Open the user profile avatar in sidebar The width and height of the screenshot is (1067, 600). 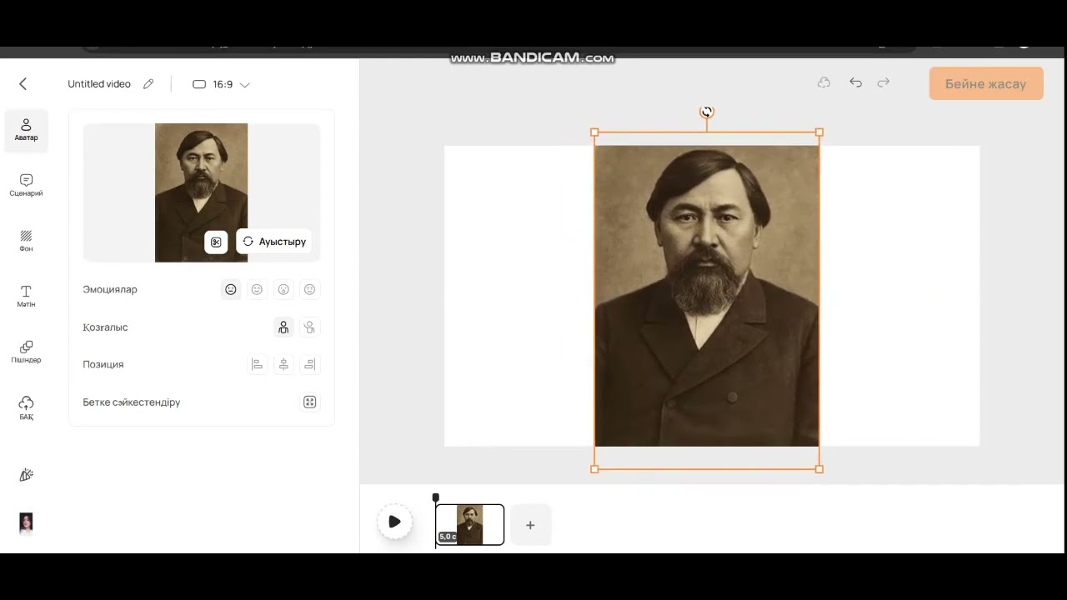(26, 522)
